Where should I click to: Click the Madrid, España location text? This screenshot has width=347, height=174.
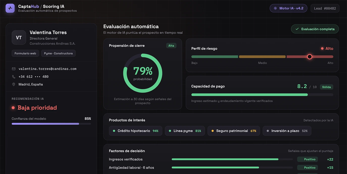pyautogui.click(x=31, y=84)
